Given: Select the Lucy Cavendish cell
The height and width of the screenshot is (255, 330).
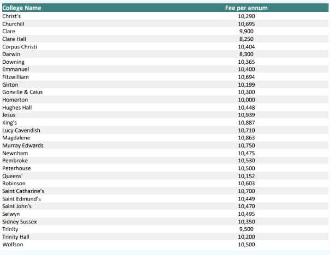Looking at the screenshot, I should tap(21, 130).
